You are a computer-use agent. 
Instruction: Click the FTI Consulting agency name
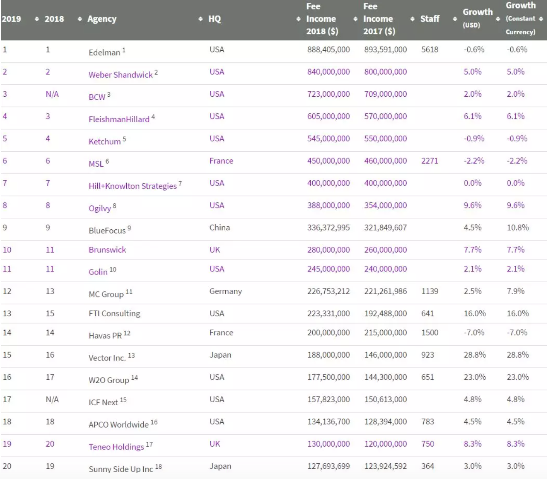[114, 313]
